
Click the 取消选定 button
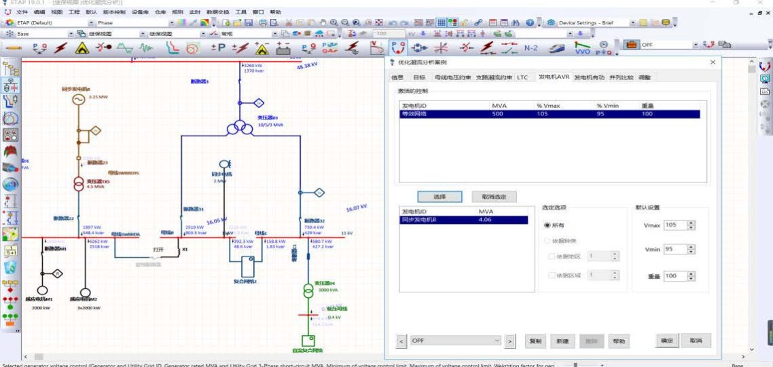(x=494, y=197)
